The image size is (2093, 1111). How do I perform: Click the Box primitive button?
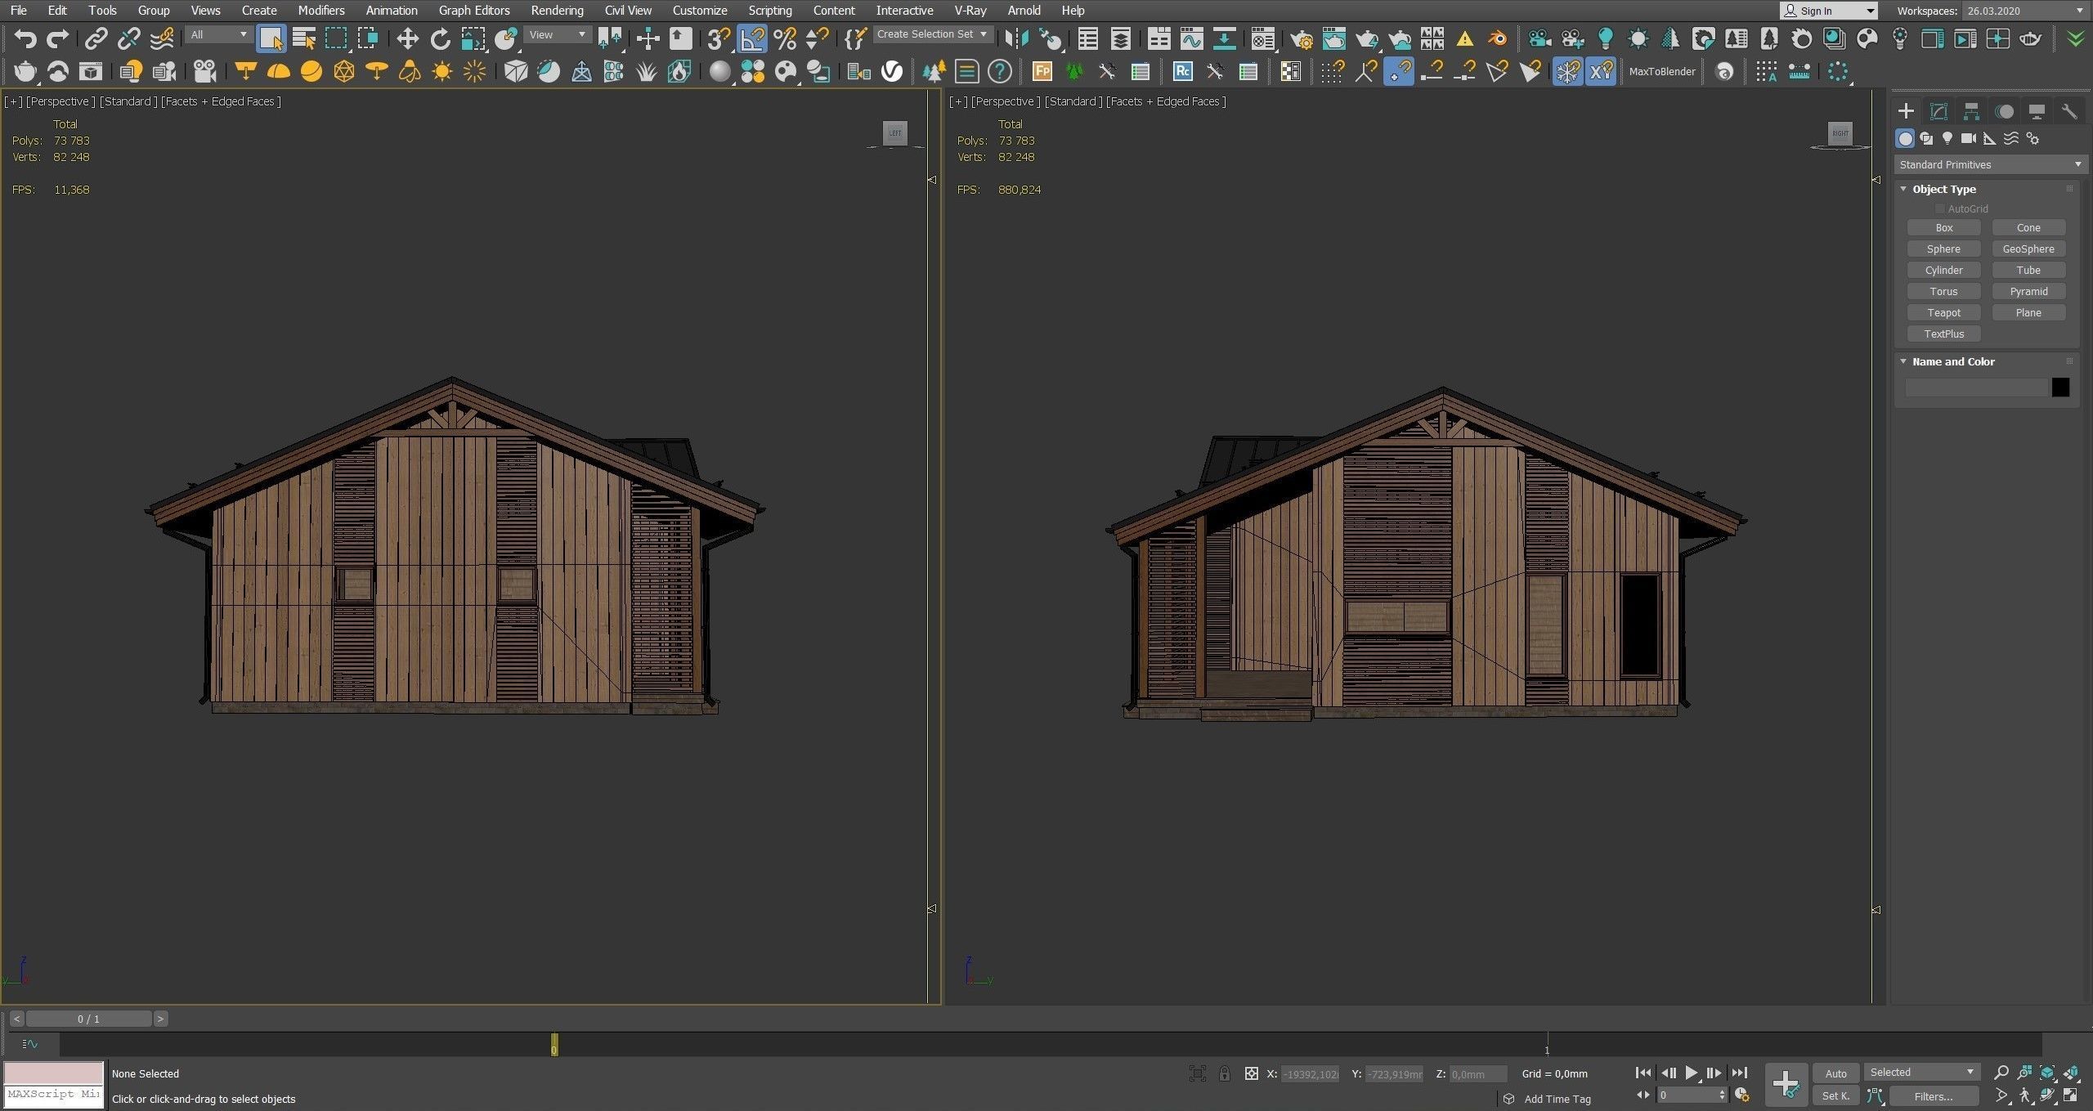pos(1943,228)
